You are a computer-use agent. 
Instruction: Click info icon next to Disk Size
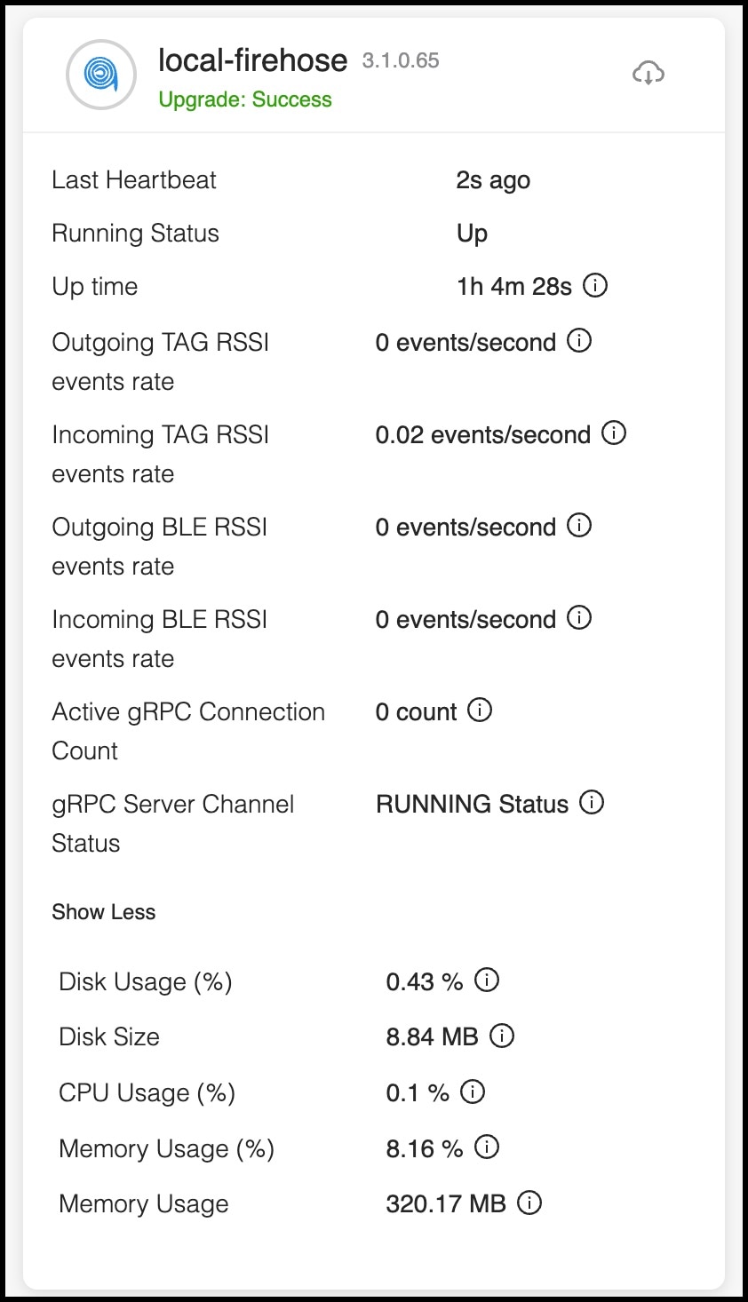(502, 1036)
